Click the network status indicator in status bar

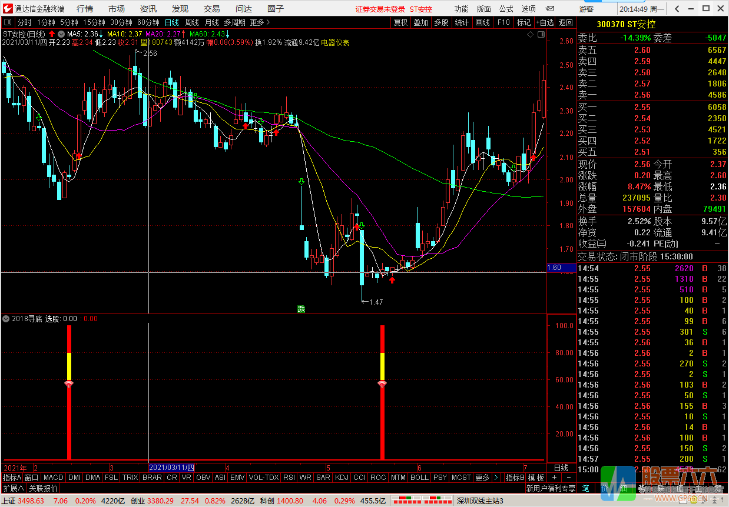[x=421, y=501]
